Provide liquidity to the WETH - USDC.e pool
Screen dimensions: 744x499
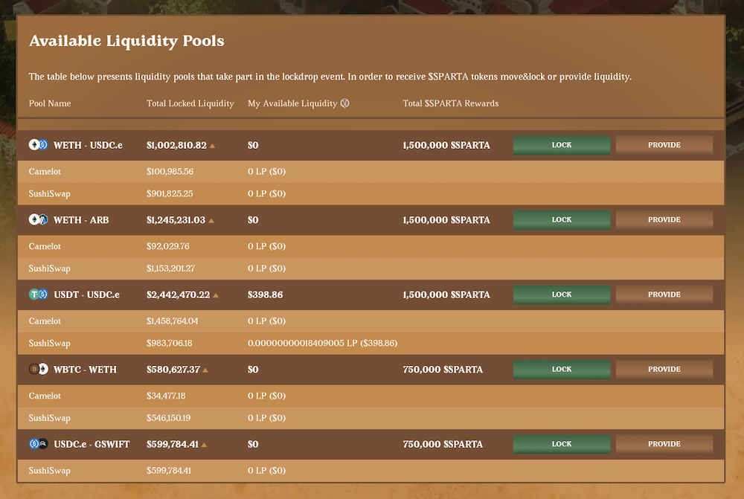[664, 145]
